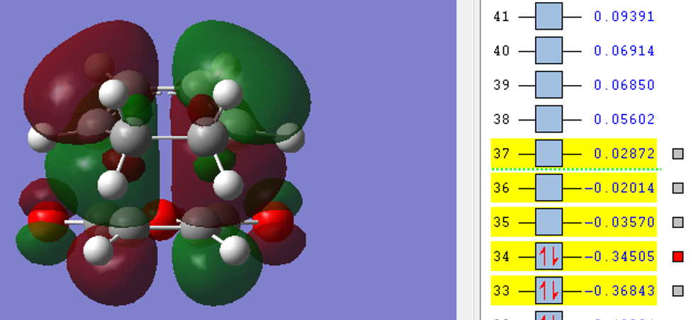Click the right red oxygen atom
This screenshot has height=320, width=691.
(273, 222)
